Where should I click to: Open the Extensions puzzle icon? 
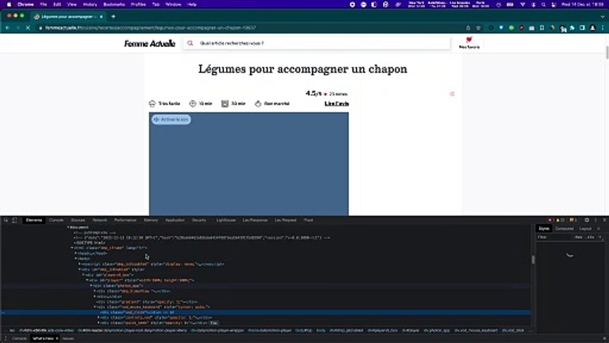[572, 28]
